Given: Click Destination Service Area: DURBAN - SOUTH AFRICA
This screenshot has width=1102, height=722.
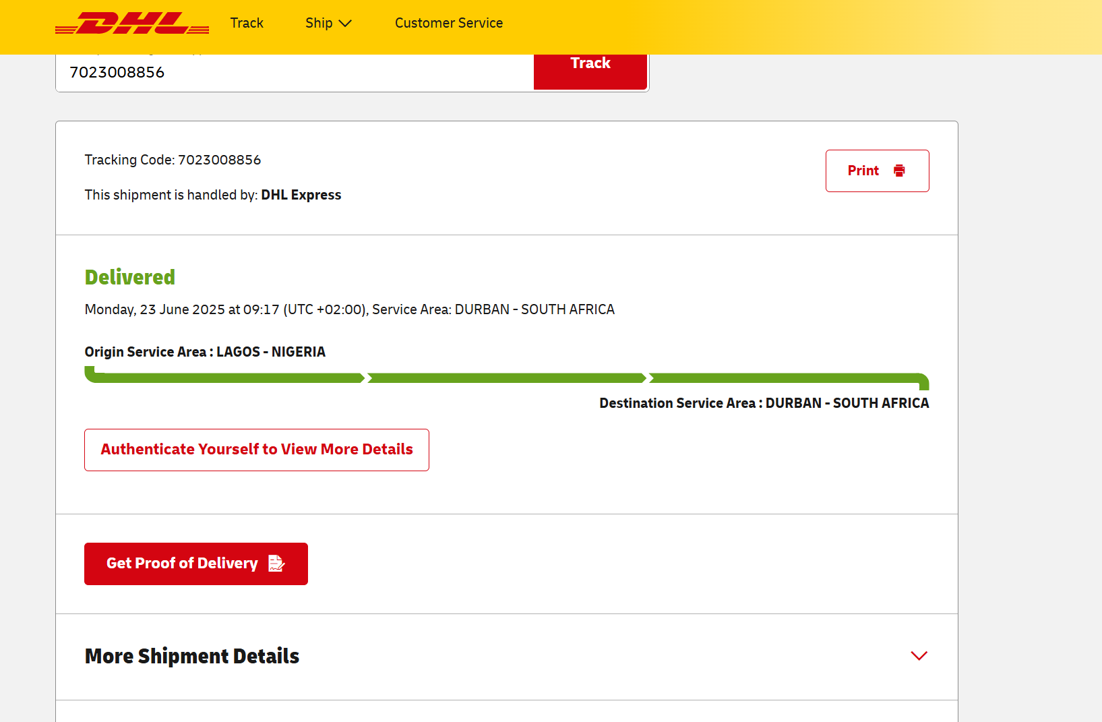Looking at the screenshot, I should (764, 403).
